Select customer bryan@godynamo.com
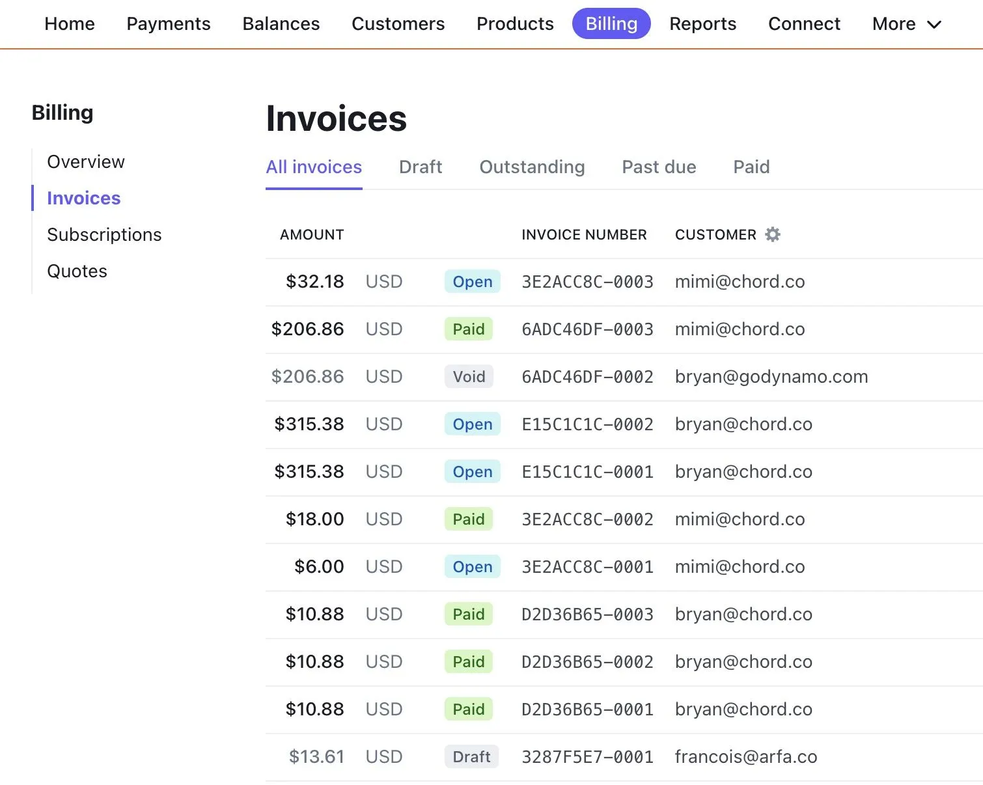 (771, 377)
